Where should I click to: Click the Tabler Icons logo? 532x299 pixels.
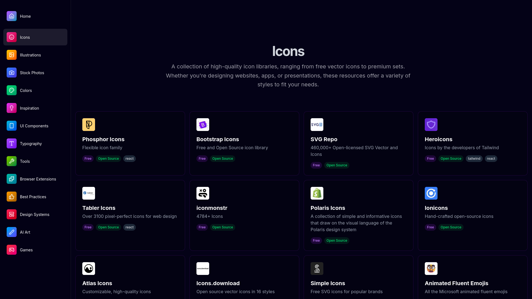(x=89, y=193)
